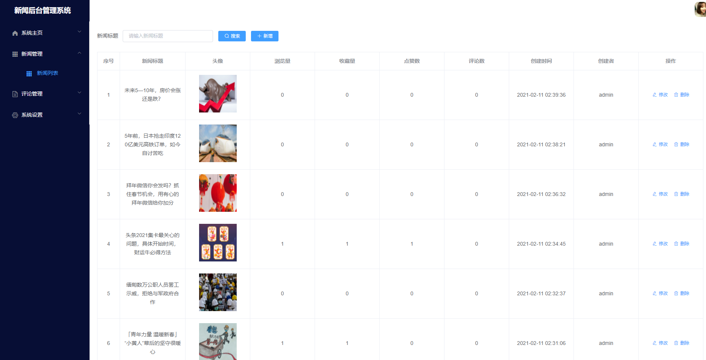Click the timestamp 2021-02-11 02:31:06

click(541, 343)
